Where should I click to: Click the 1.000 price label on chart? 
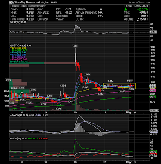pyautogui.click(x=87, y=75)
